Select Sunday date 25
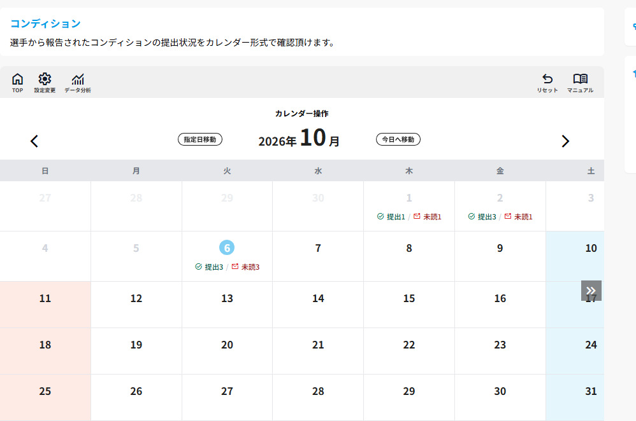The image size is (636, 421). [x=45, y=392]
